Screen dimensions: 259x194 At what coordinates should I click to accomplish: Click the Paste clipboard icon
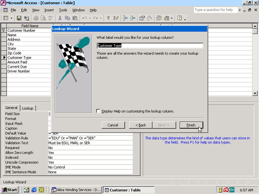click(x=75, y=18)
